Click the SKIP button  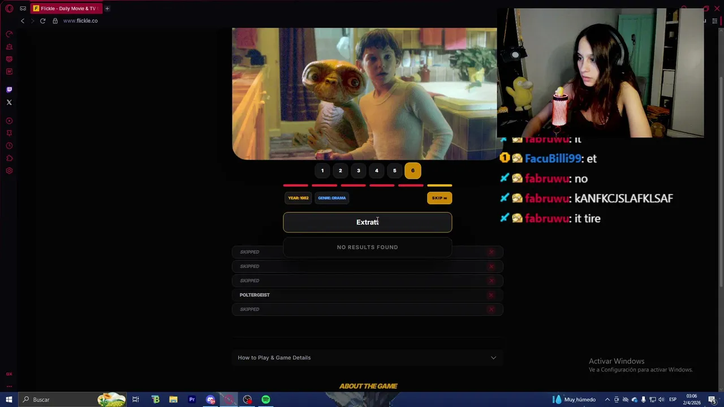[439, 198]
